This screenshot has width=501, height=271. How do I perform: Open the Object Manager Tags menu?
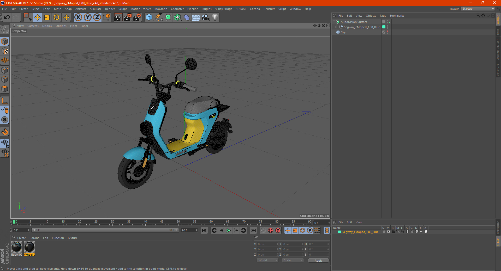383,16
